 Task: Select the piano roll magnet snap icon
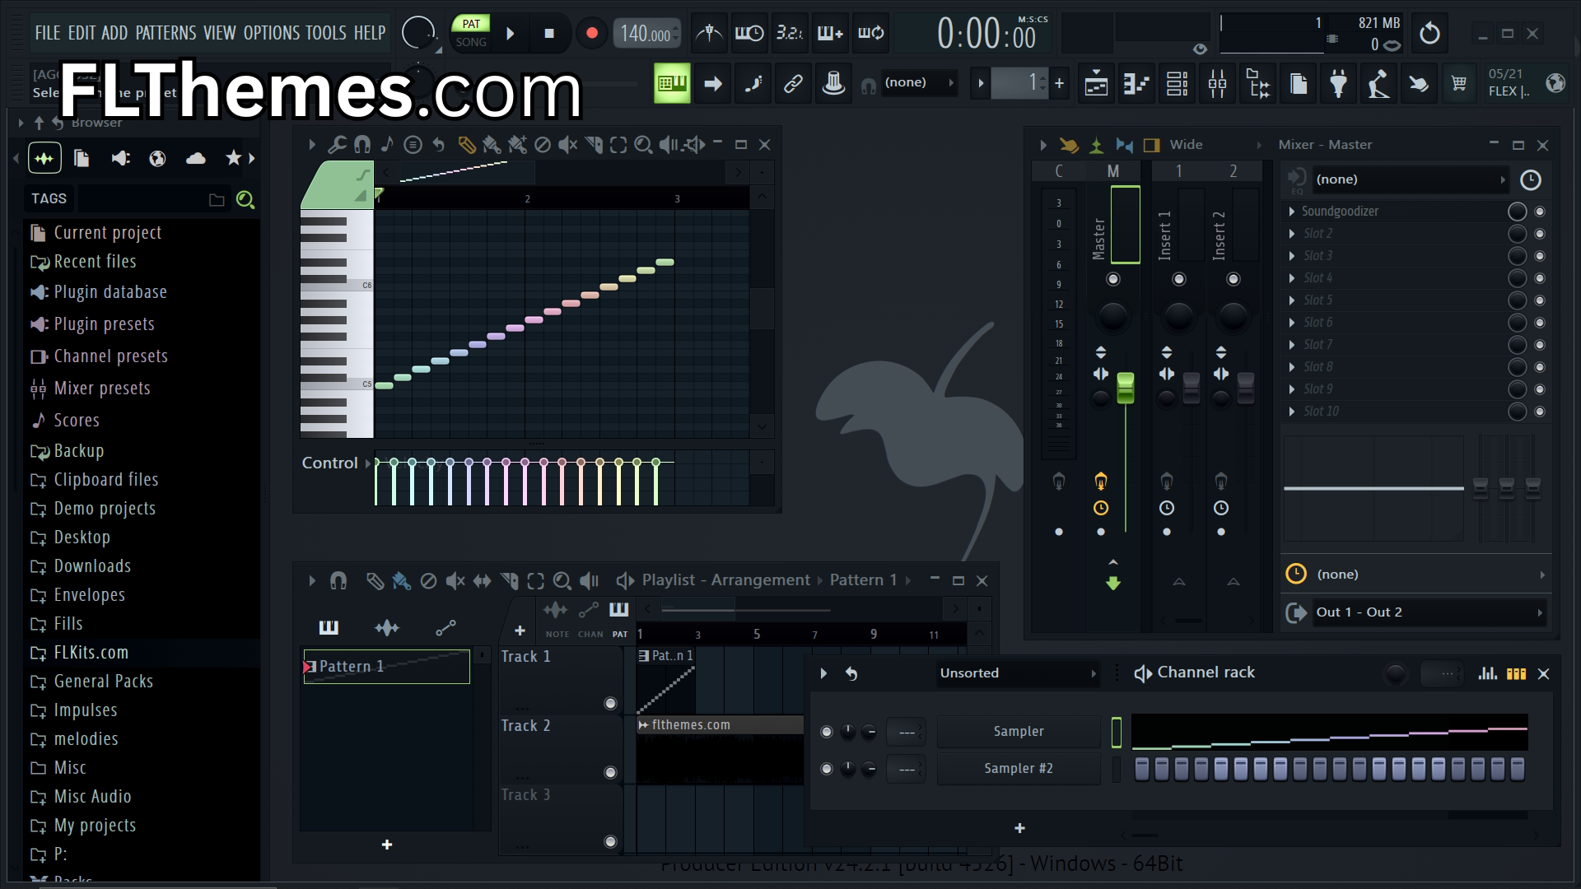pyautogui.click(x=361, y=145)
